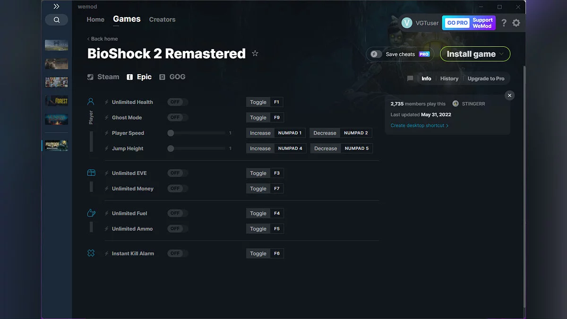The image size is (567, 319).
Task: Click the vertical scrollbar on the right
Action: click(524, 187)
